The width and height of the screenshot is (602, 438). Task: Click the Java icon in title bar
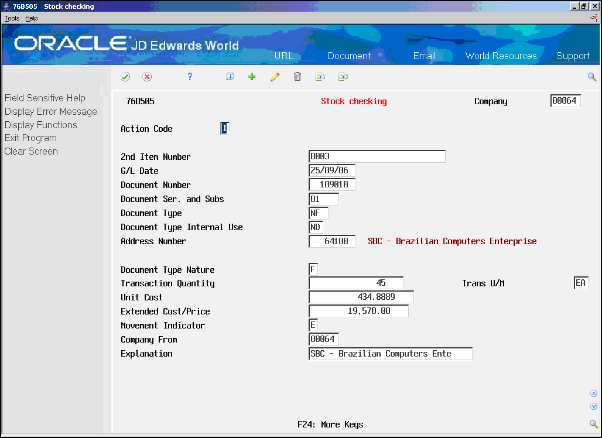[x=6, y=6]
